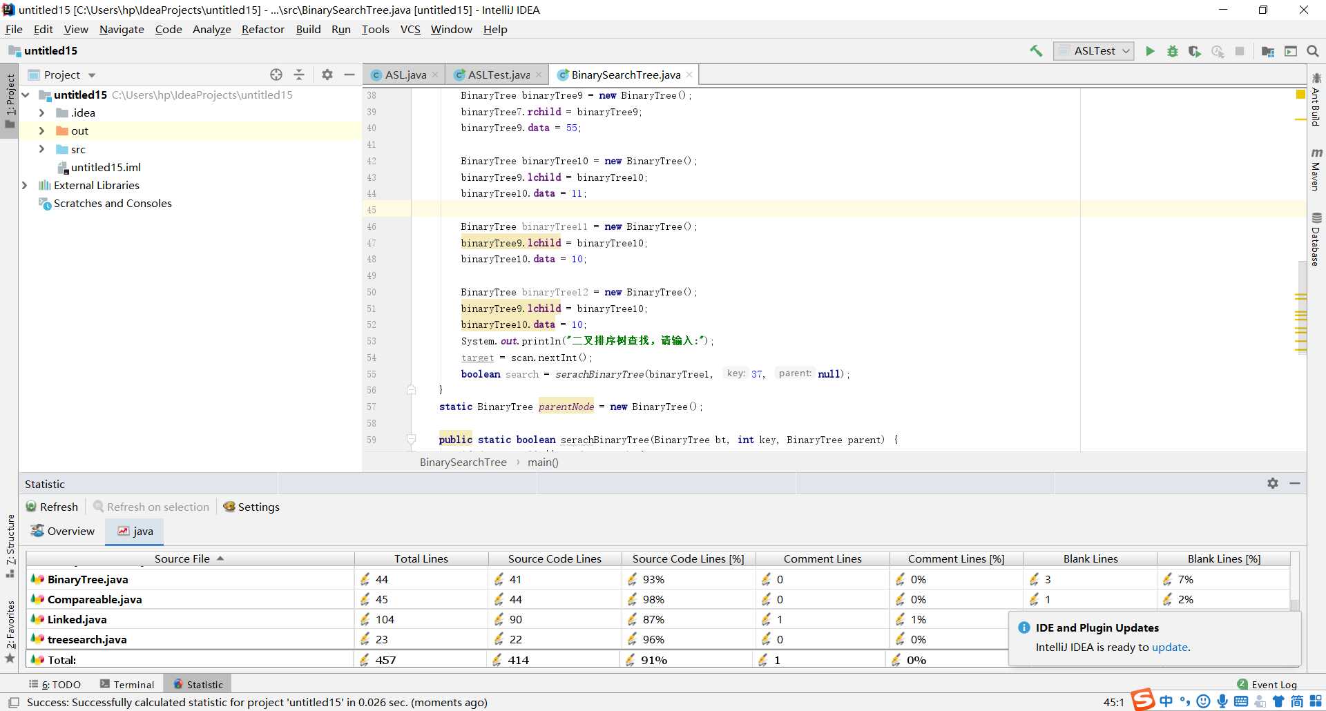Viewport: 1326px width, 711px height.
Task: Run with coverage icon
Action: [x=1195, y=51]
